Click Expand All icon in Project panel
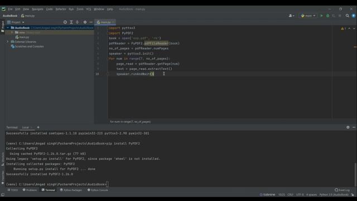Screen dimensions: 357x201 pos(71,22)
